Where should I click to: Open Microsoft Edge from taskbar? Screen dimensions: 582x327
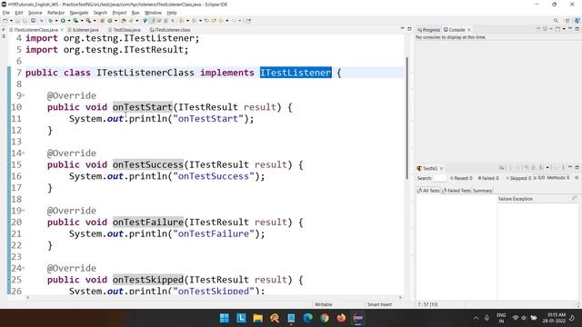[x=307, y=318]
